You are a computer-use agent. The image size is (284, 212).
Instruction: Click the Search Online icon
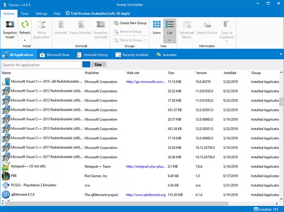[x=207, y=24]
